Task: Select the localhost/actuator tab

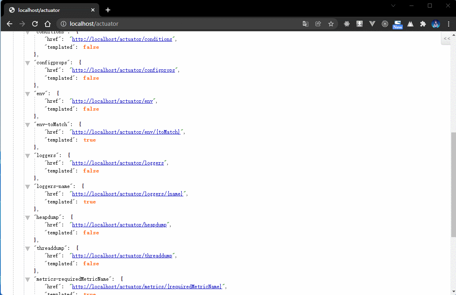Action: click(52, 10)
